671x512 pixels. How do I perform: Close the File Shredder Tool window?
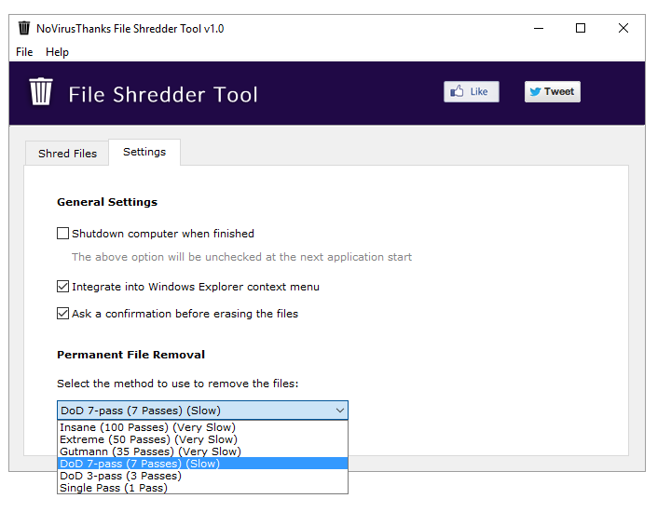pos(623,28)
